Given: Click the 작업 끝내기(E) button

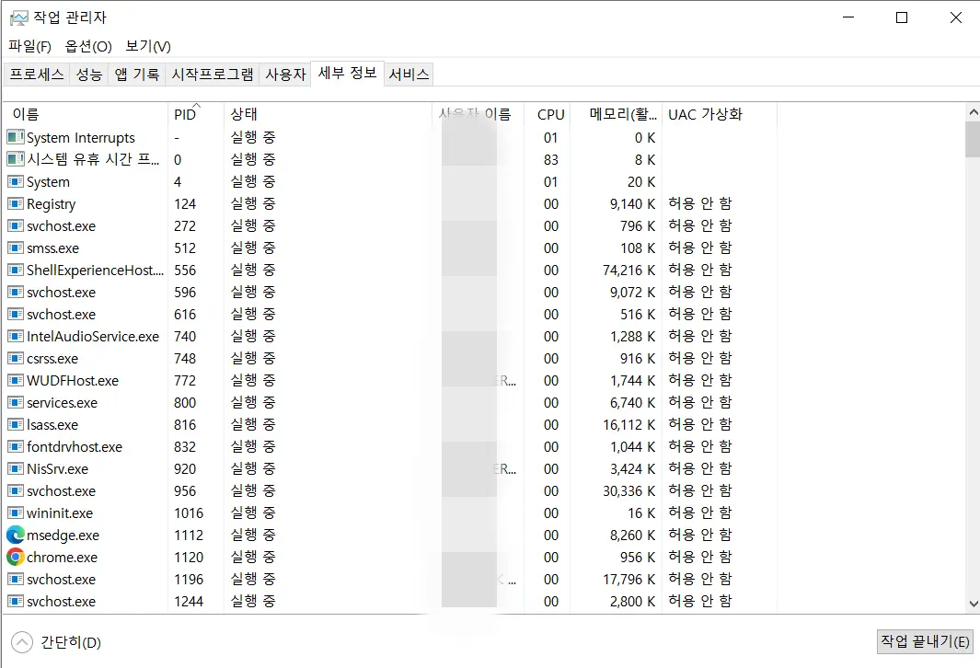Looking at the screenshot, I should coord(925,641).
